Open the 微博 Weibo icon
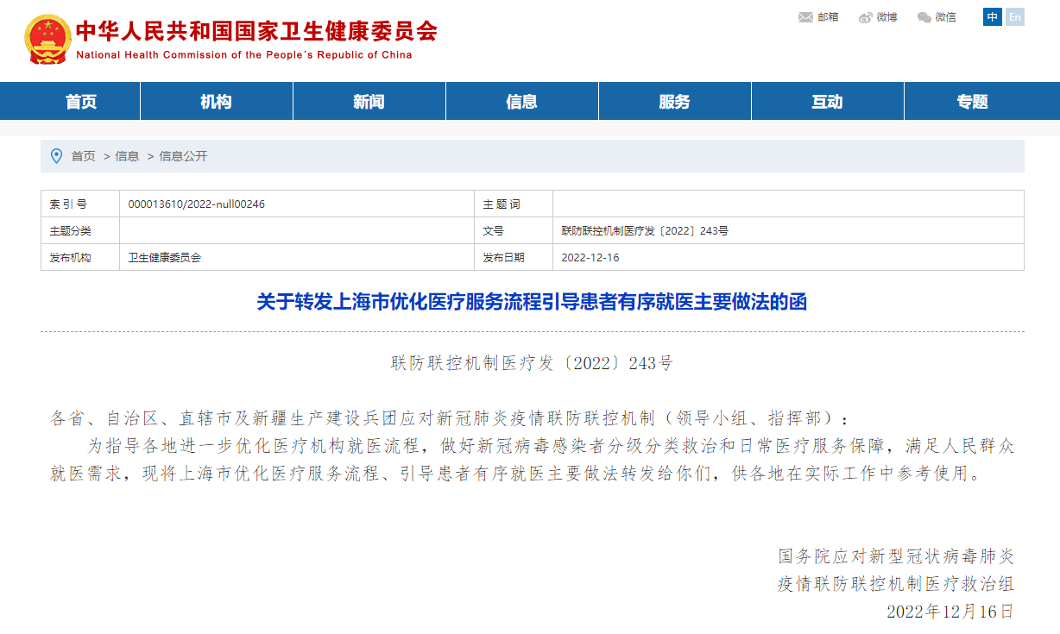This screenshot has height=634, width=1060. click(866, 17)
